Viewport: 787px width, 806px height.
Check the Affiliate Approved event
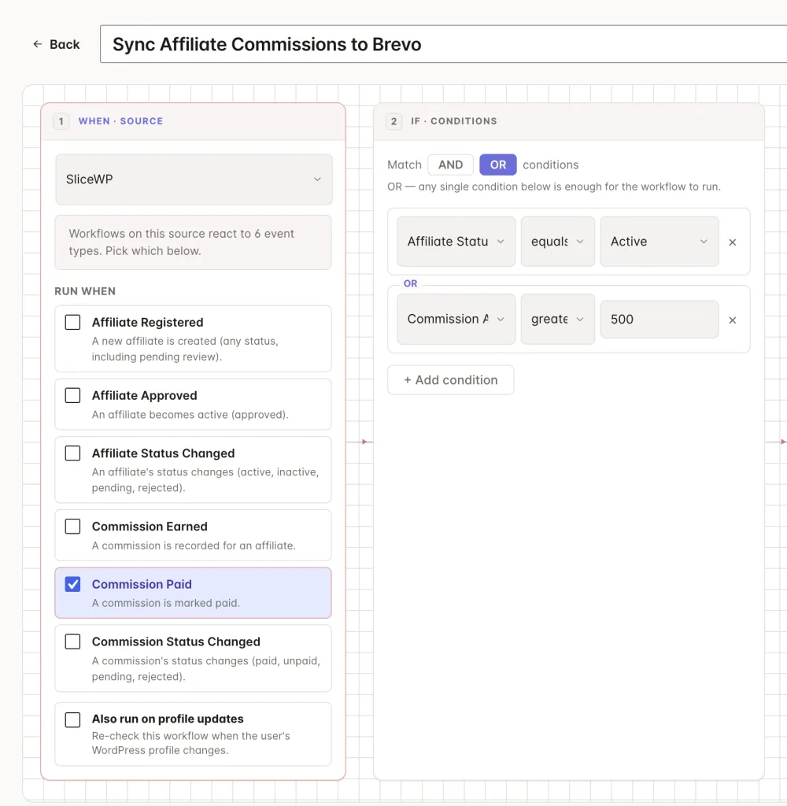tap(72, 395)
